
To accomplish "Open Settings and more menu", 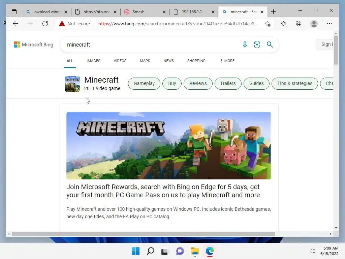I will (330, 24).
